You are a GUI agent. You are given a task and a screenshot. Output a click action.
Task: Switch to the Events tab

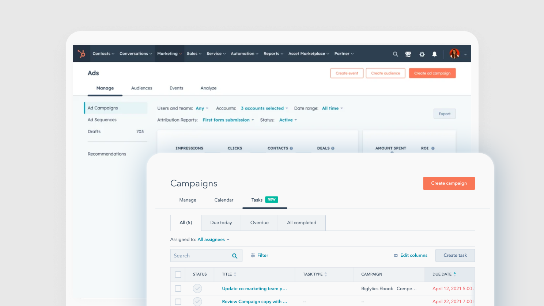point(176,88)
